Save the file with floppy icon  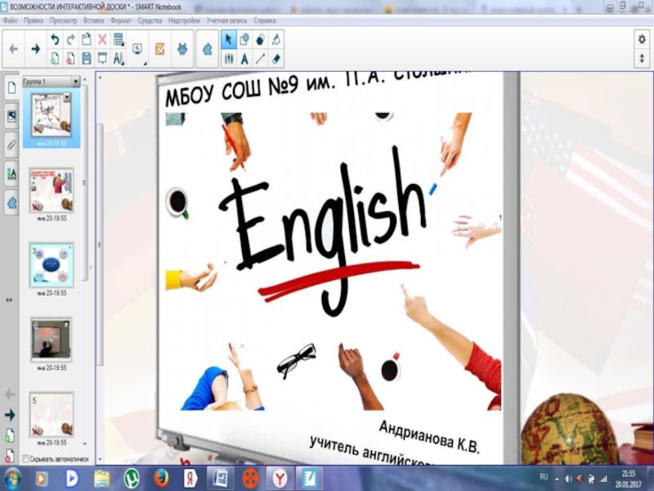pyautogui.click(x=87, y=58)
